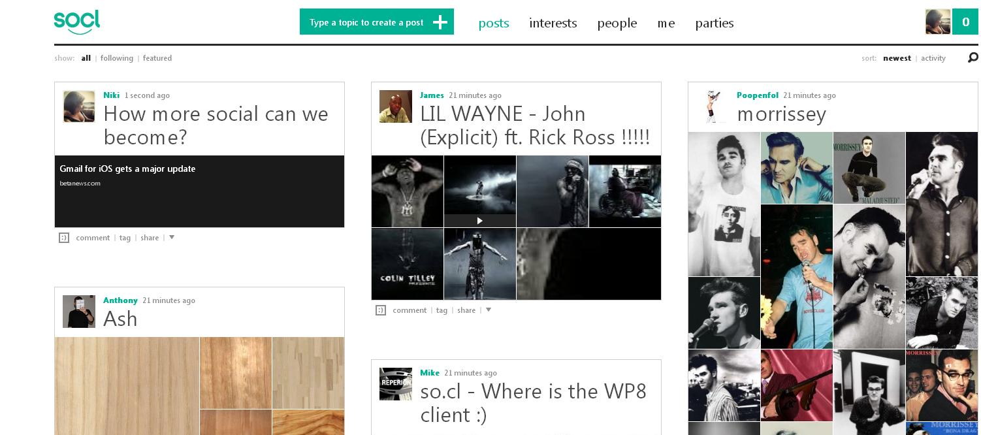Switch to the people tab
Viewport: 981px width, 435px height.
[617, 23]
